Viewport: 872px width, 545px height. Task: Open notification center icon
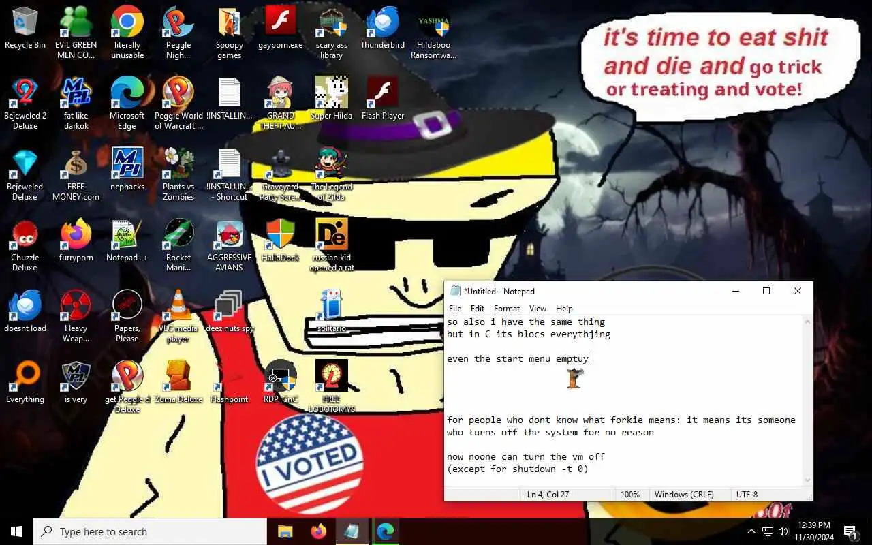click(x=851, y=531)
